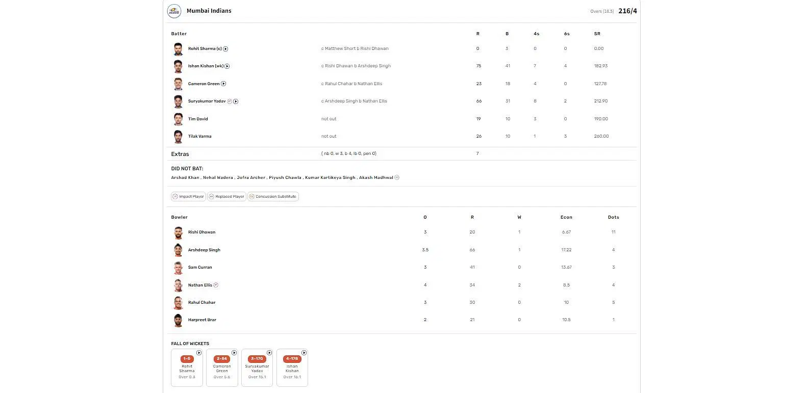Click the Concussion Substitute legend button

click(x=273, y=196)
